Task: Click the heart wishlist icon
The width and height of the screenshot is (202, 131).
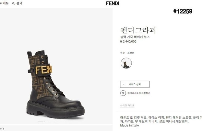Action: 123,93
